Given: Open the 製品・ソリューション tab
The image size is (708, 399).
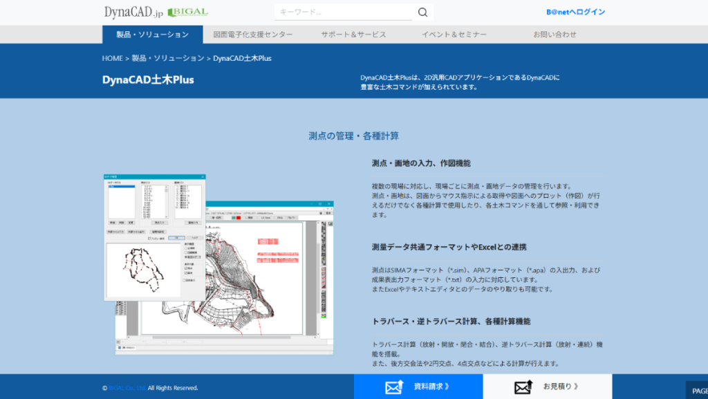Looking at the screenshot, I should click(153, 35).
